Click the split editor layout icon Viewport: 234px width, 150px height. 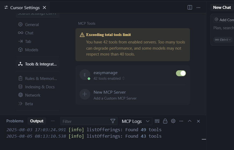[190, 8]
